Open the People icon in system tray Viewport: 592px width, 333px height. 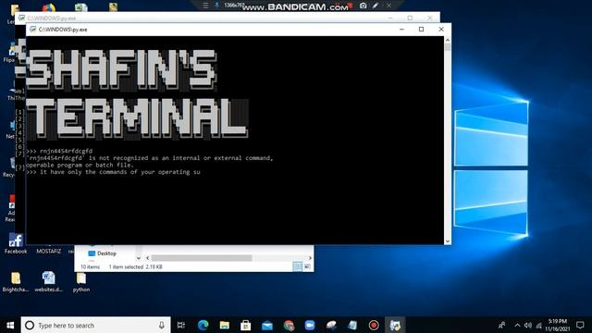[501, 325]
